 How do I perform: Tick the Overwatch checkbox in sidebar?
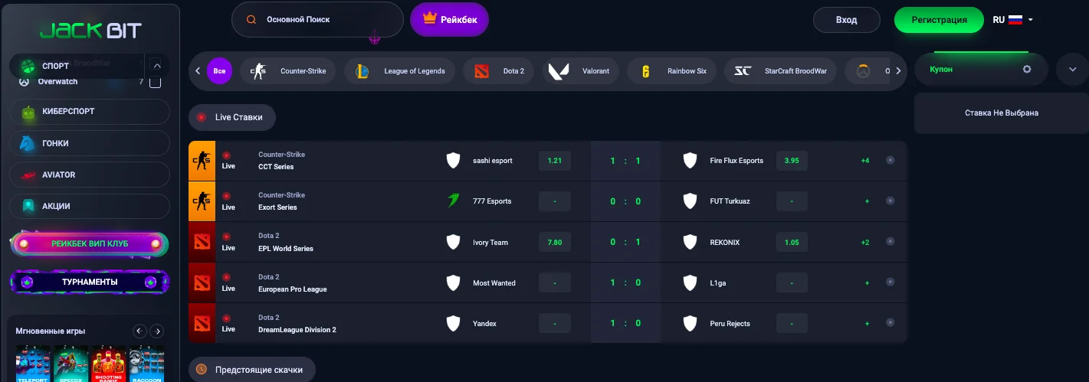point(155,82)
